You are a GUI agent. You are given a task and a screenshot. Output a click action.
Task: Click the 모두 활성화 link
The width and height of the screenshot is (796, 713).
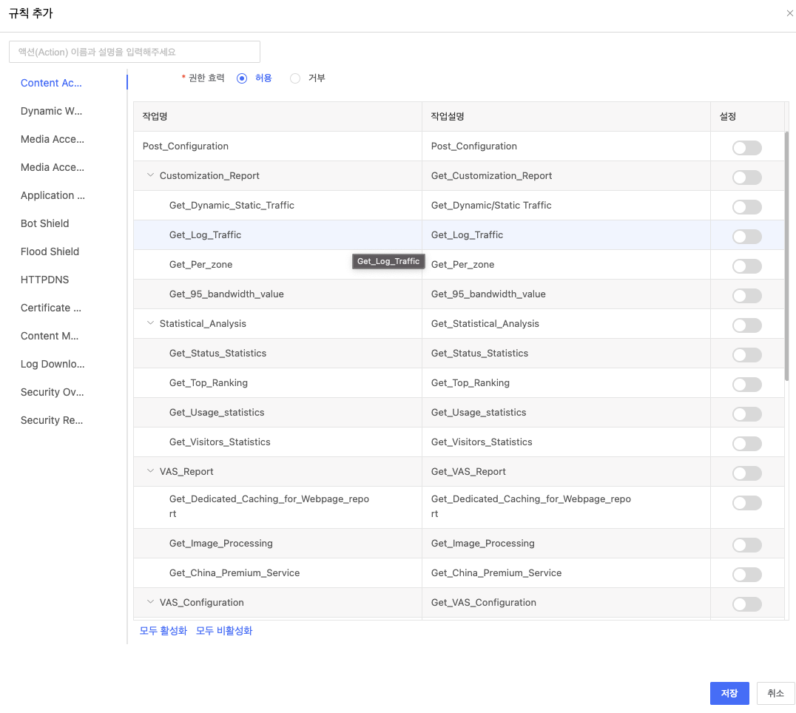[163, 631]
